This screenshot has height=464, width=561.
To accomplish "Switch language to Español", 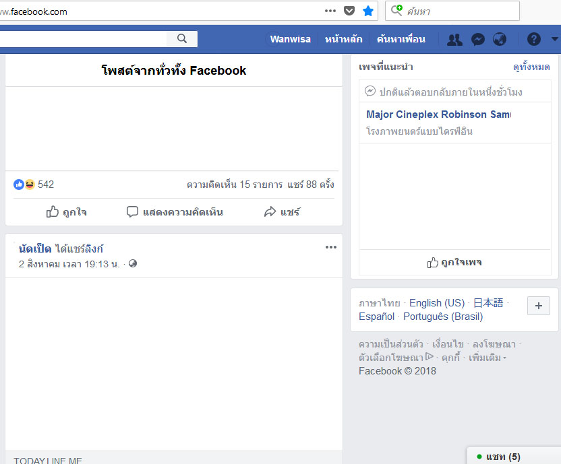I will (376, 317).
